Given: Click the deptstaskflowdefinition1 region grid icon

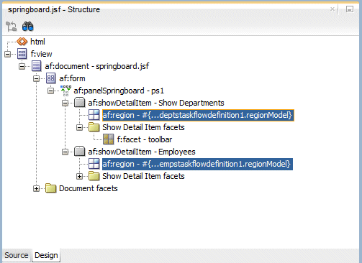Looking at the screenshot, I should point(94,115).
